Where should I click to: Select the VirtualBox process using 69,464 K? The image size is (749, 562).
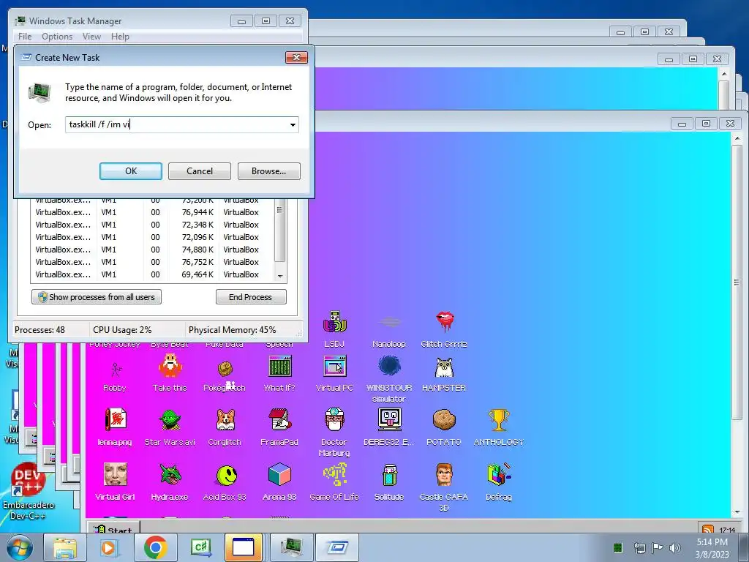(x=153, y=274)
